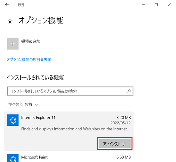Go back with the arrow icon
This screenshot has width=176, height=162.
(x=7, y=5)
